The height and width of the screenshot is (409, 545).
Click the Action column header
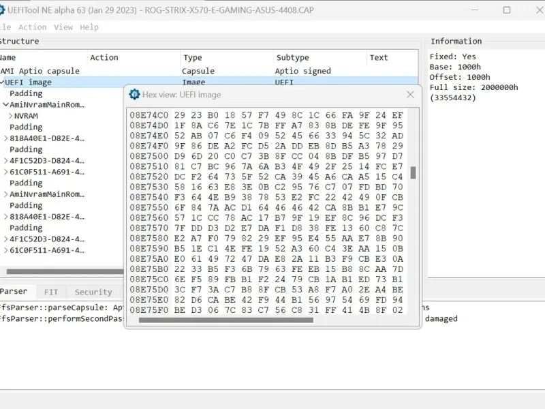click(134, 57)
